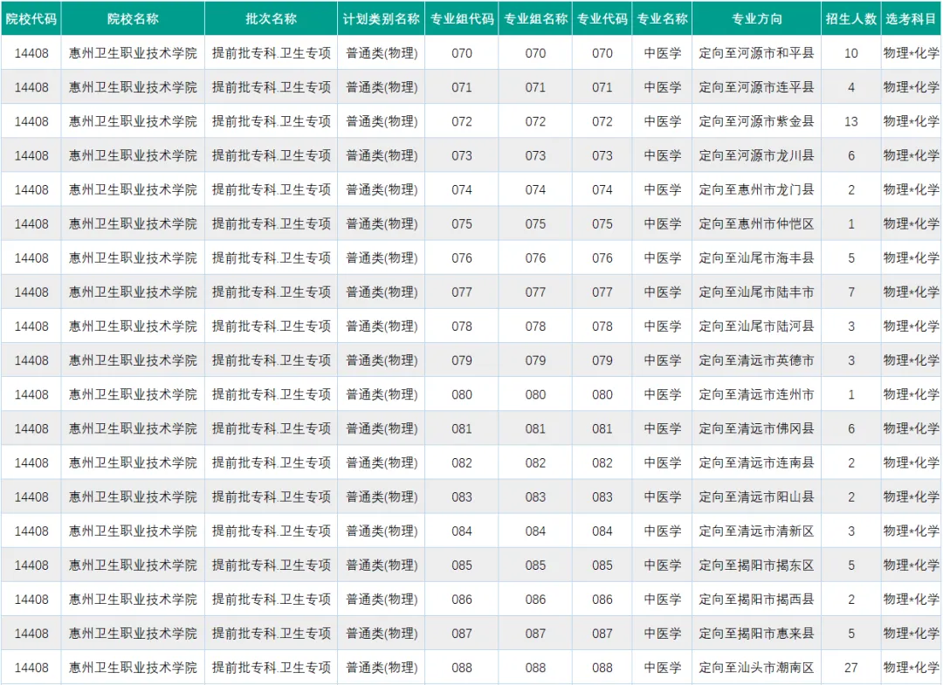Click the 计划类别名称 column header
Screen dimensions: 943x685
click(382, 18)
